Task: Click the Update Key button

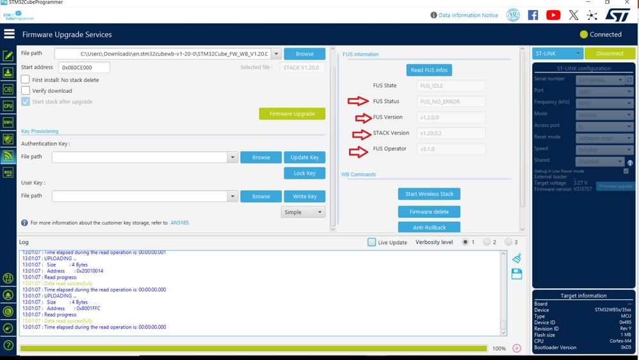Action: 304,158
